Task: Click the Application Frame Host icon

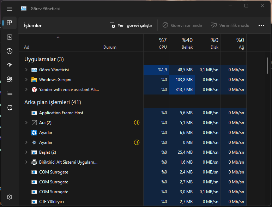Action: [x=34, y=113]
